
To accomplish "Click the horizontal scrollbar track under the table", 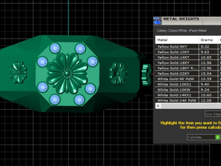I will (191, 106).
